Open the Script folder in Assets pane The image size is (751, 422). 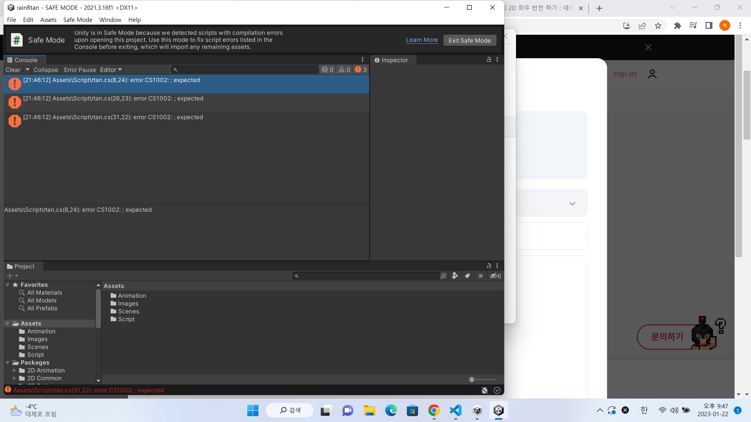[x=126, y=319]
